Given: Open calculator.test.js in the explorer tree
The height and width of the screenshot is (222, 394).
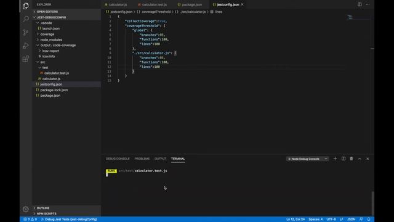Looking at the screenshot, I should coord(66,73).
